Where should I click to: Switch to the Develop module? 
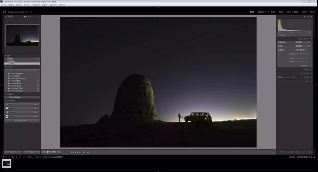point(262,12)
